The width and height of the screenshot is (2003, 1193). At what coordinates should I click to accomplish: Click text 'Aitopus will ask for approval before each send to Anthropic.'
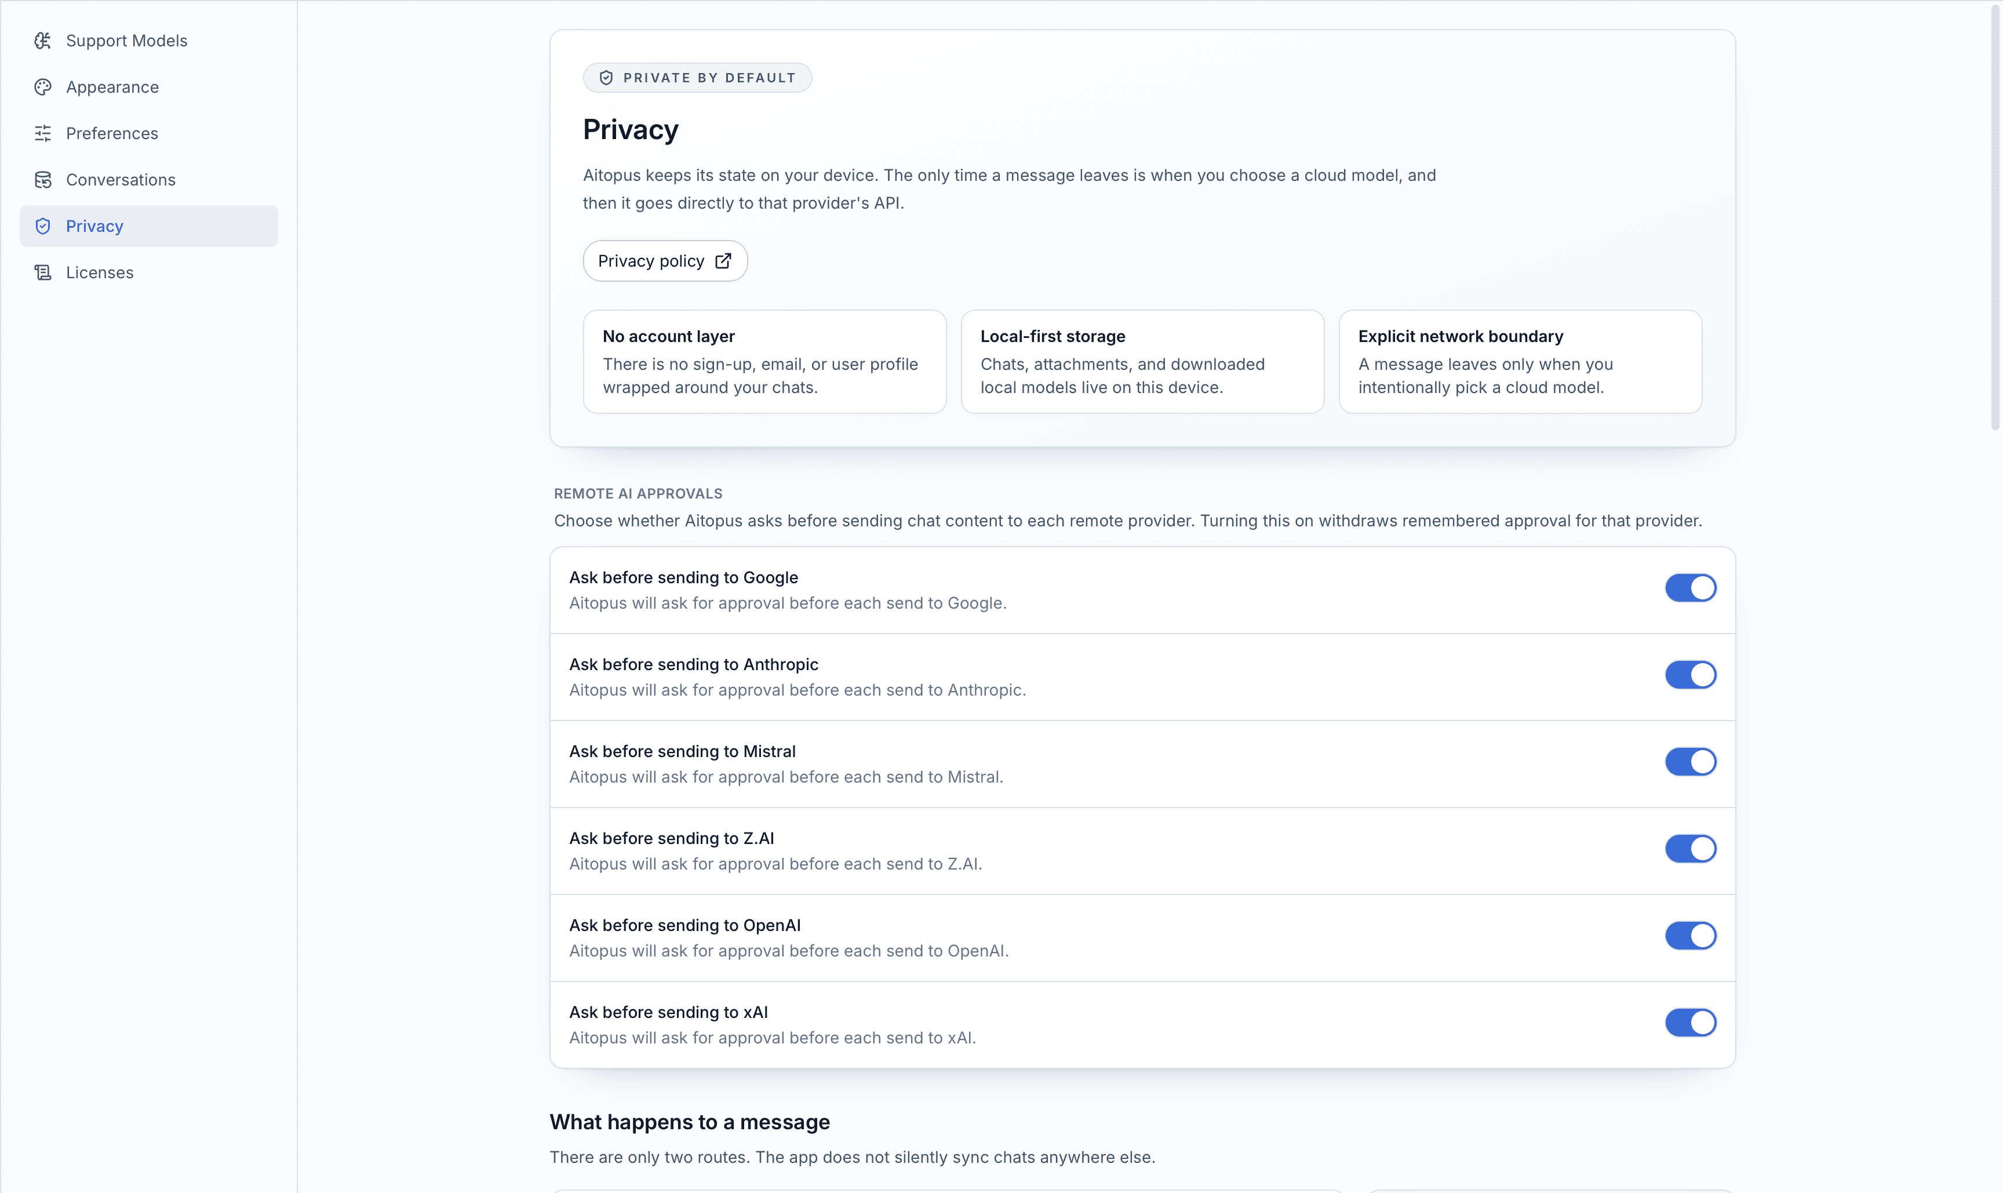(797, 690)
